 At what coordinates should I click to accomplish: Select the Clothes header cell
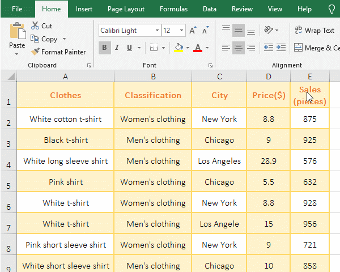66,95
